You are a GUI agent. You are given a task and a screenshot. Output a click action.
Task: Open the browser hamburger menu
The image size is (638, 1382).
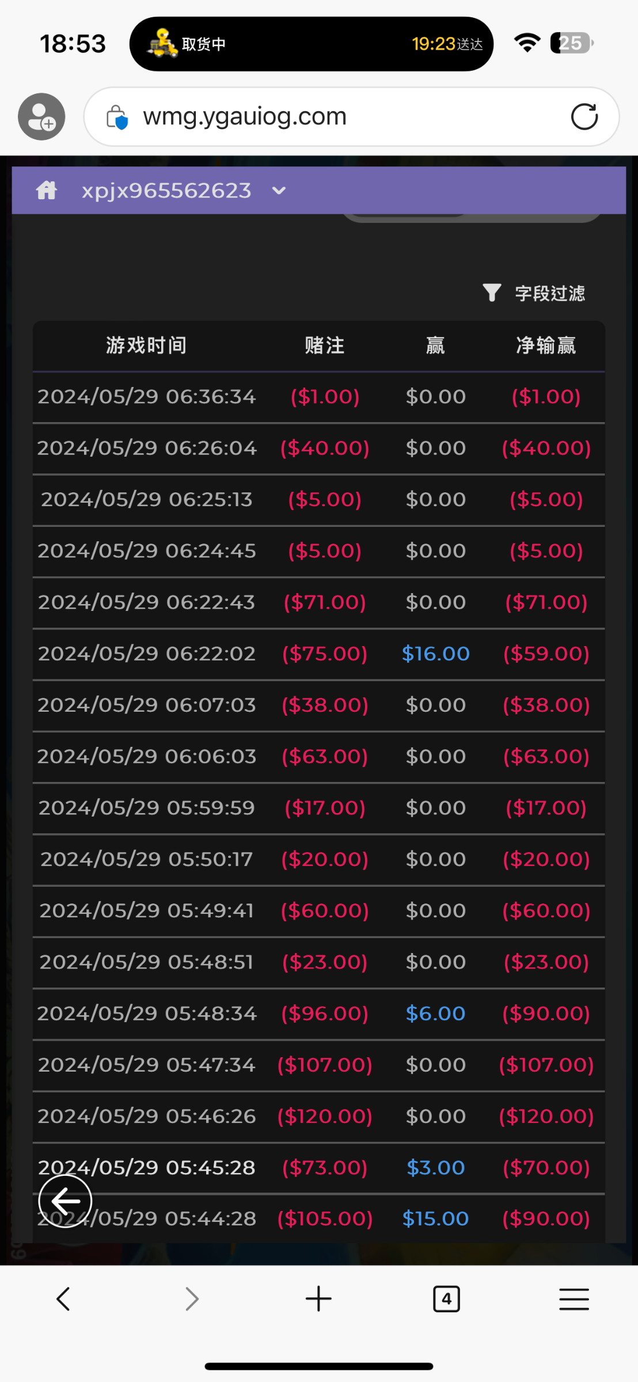coord(574,1299)
